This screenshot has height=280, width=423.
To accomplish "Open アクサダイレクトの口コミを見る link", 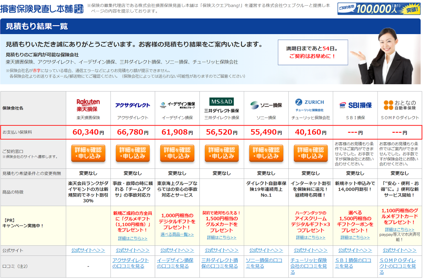I will [131, 263].
